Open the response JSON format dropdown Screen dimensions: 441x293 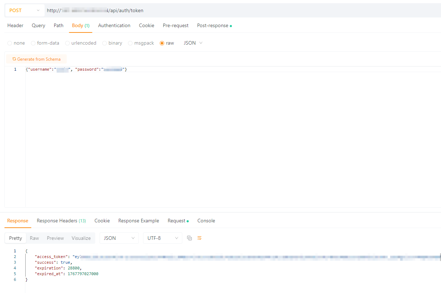[119, 238]
